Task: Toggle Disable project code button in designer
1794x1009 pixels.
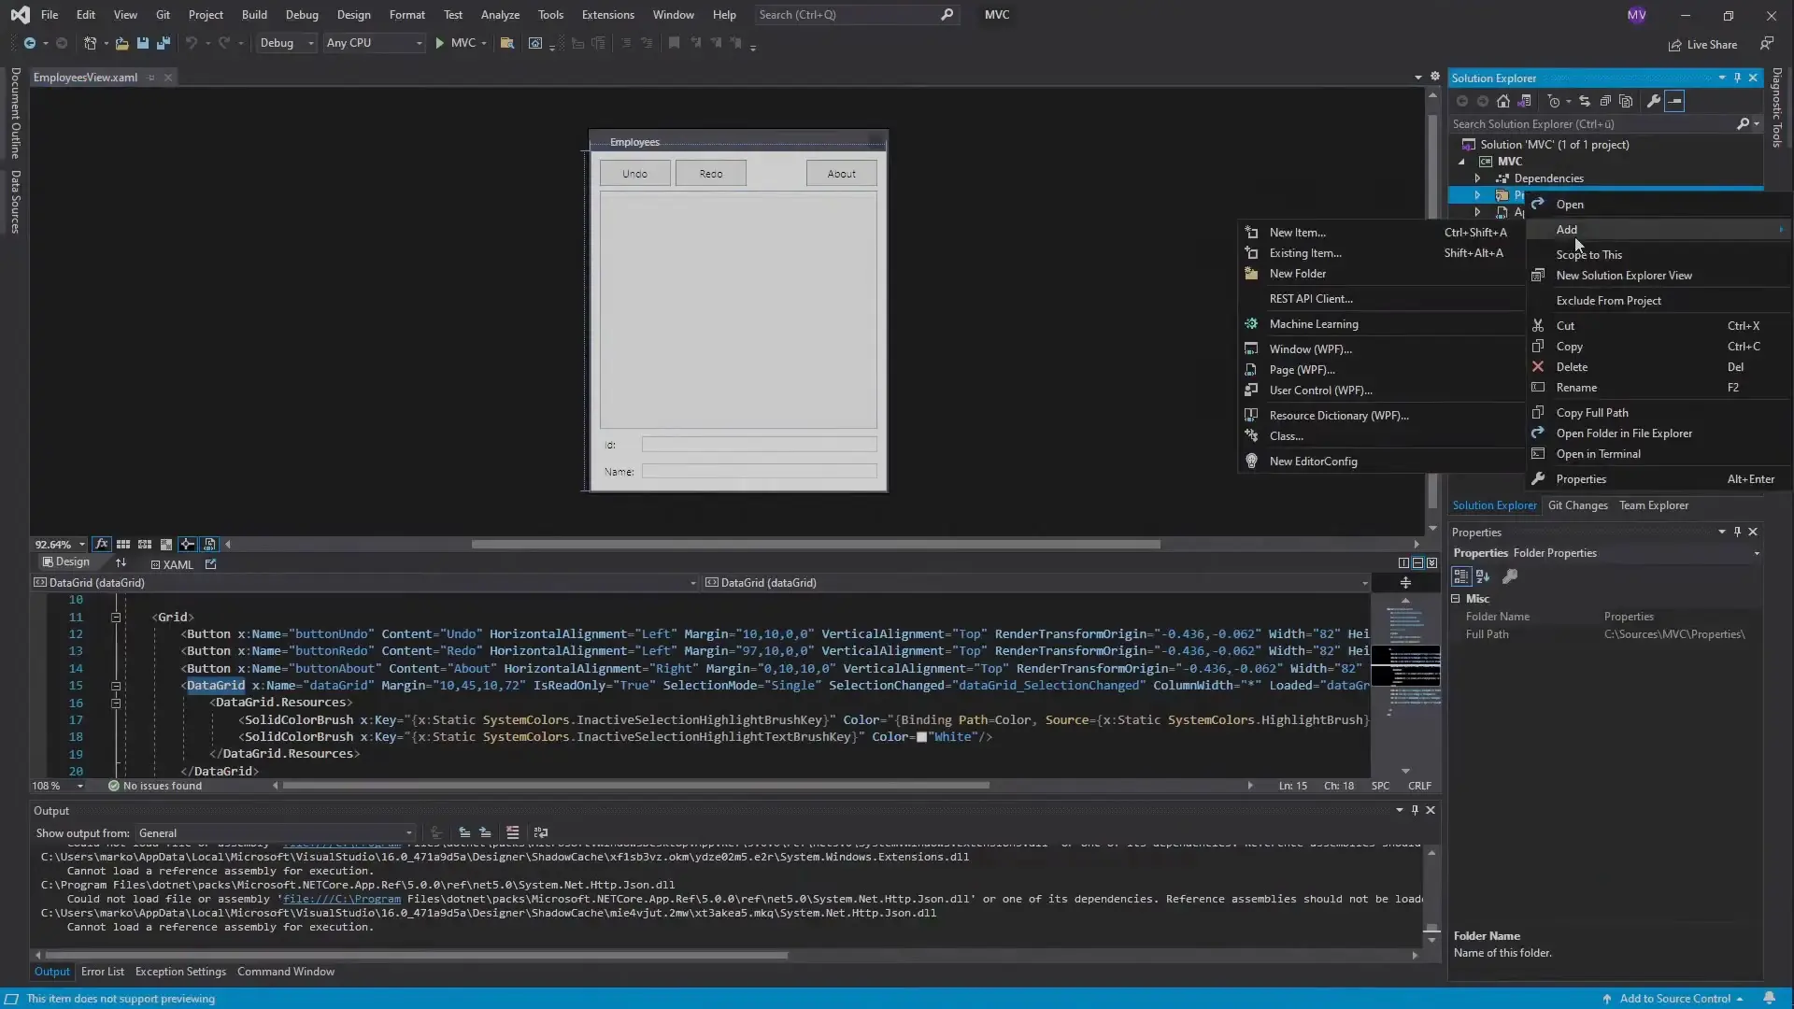Action: coord(209,544)
